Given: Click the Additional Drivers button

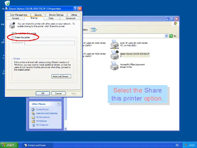Looking at the screenshot, I should click(x=61, y=76).
